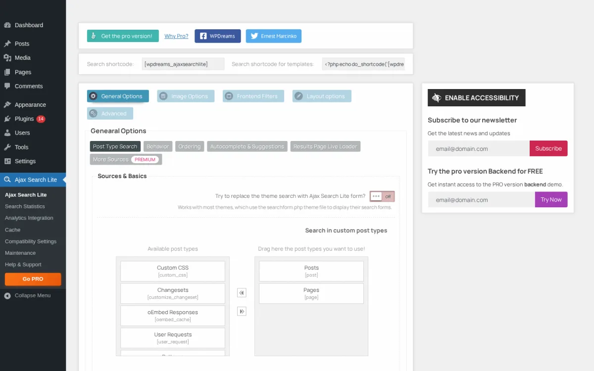This screenshot has width=594, height=371.
Task: Click the Comments bubble icon
Action: (7, 86)
